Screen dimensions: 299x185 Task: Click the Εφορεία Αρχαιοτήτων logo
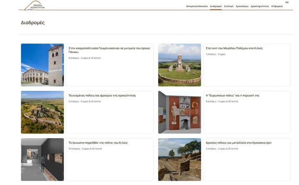[x=36, y=6]
